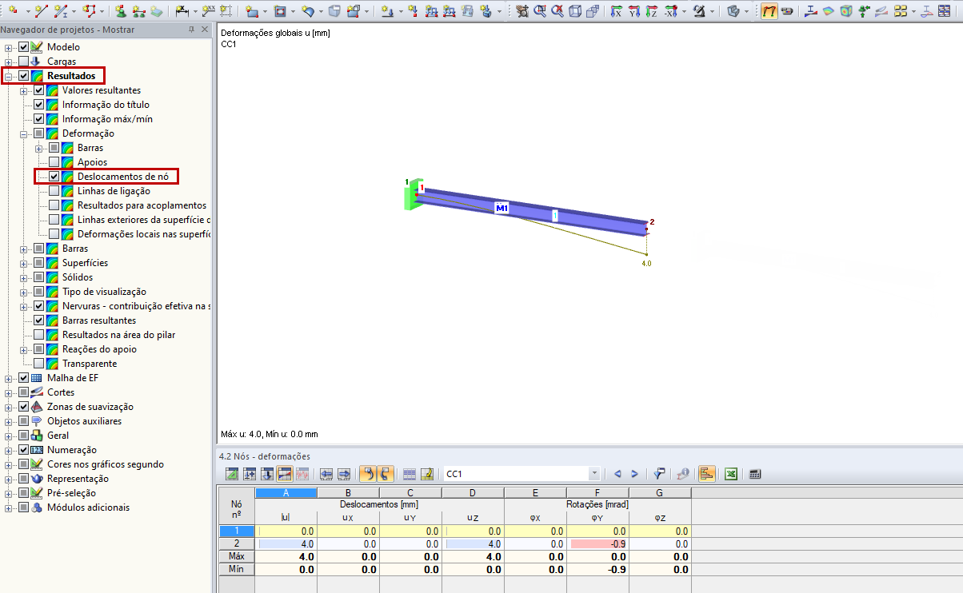963x593 pixels.
Task: Click the table grid settings icon
Action: (x=410, y=473)
